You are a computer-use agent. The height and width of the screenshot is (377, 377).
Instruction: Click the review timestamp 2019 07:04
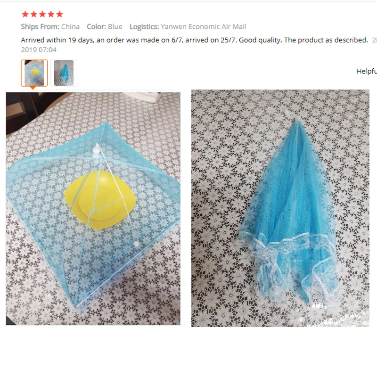point(39,50)
